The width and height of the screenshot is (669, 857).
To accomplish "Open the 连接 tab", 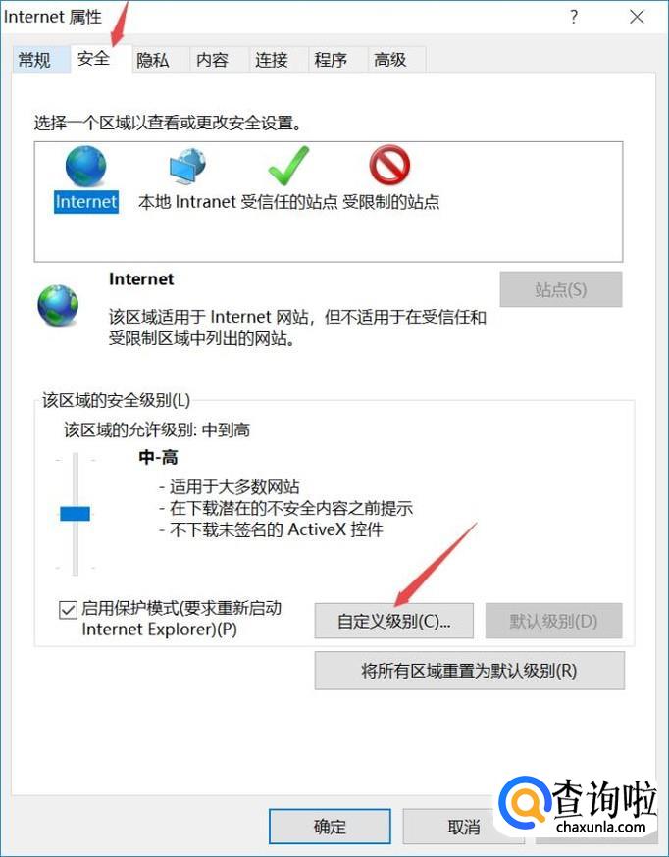I will click(272, 60).
